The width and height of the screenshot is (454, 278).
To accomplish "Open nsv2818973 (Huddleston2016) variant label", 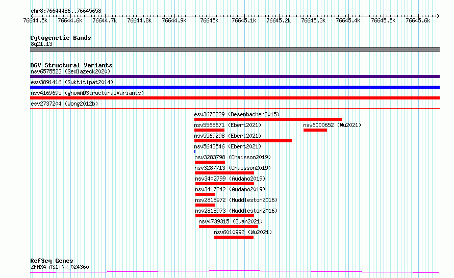I will click(236, 211).
